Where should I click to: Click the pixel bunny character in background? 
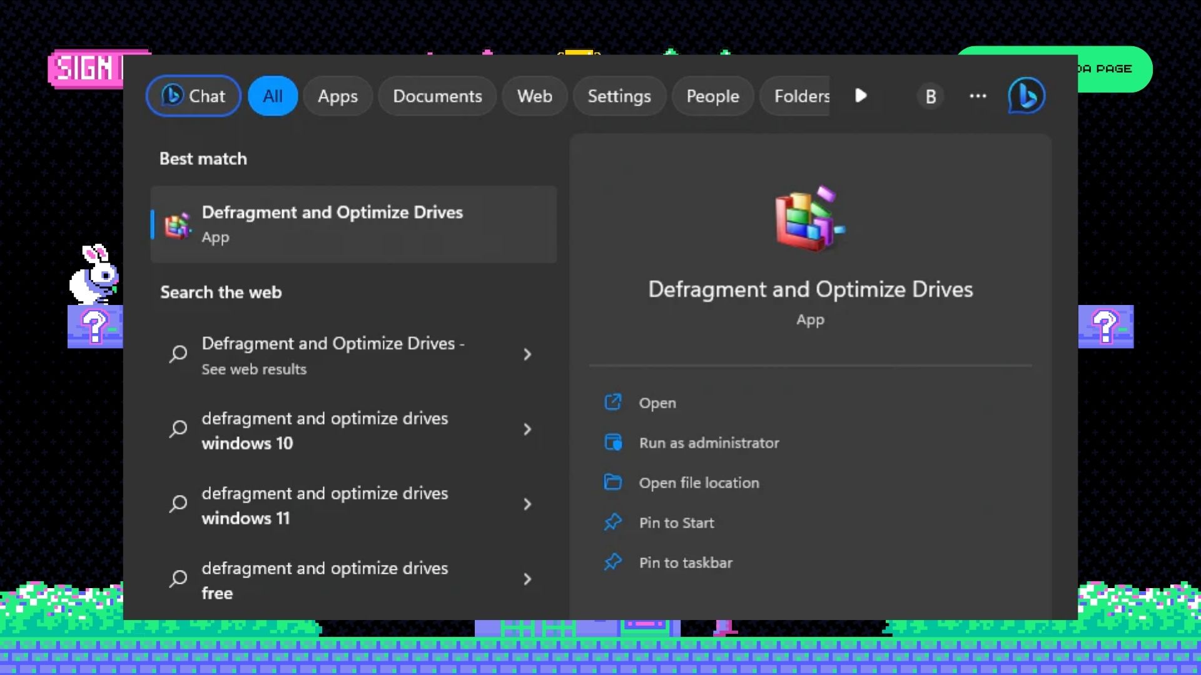pos(94,274)
